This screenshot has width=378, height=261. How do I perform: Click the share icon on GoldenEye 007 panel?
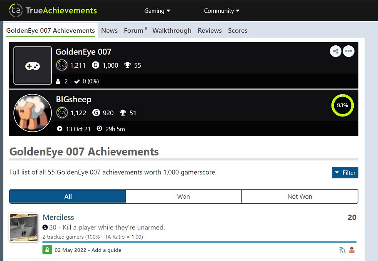[336, 51]
